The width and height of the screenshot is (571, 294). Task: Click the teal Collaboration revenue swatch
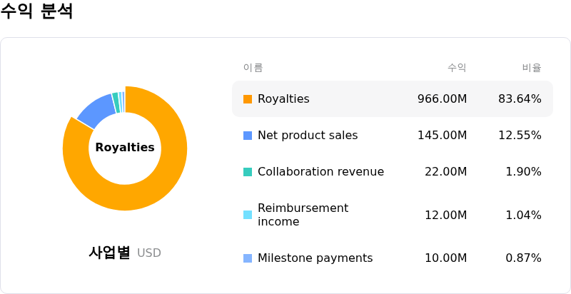248,172
